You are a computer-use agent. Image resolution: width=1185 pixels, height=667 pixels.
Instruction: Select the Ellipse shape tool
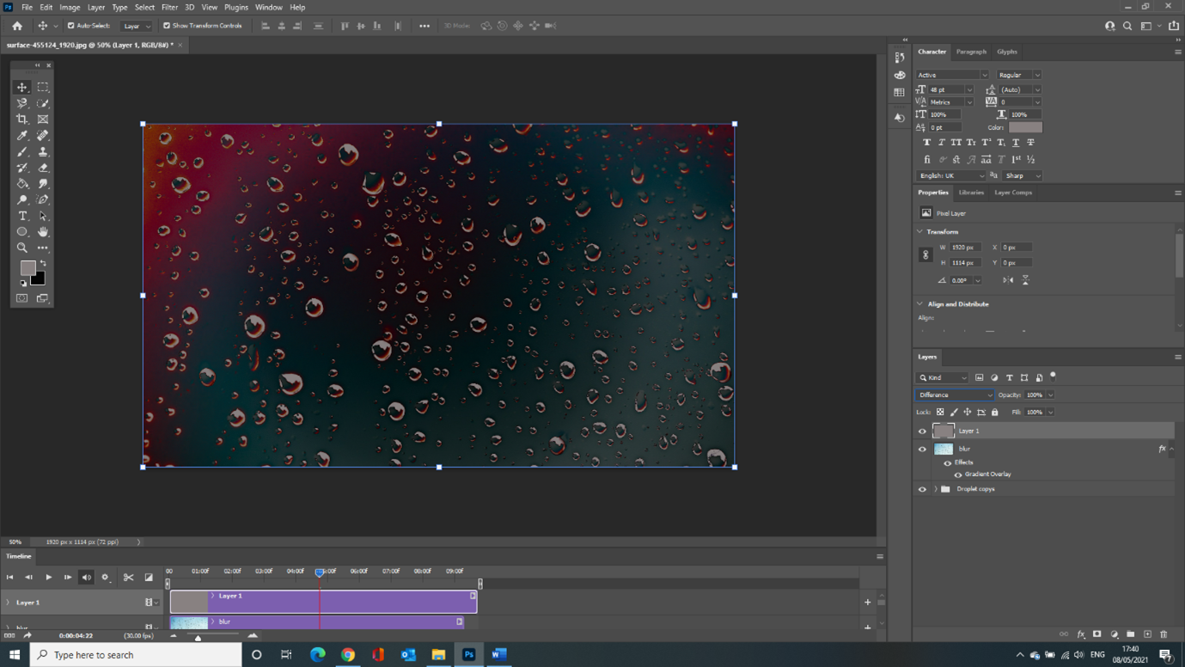tap(22, 232)
